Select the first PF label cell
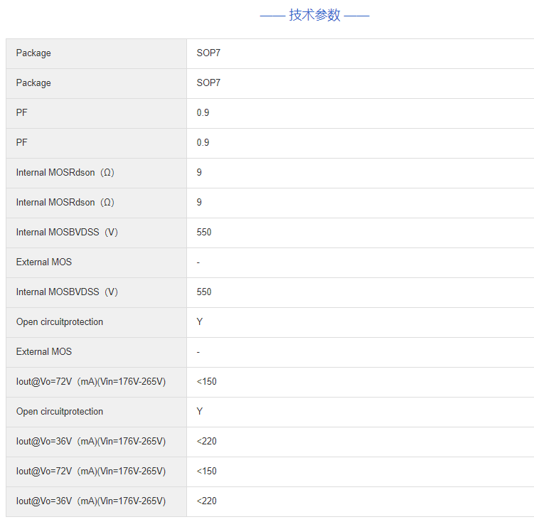Viewport: 534px width, 522px height. pyautogui.click(x=22, y=113)
